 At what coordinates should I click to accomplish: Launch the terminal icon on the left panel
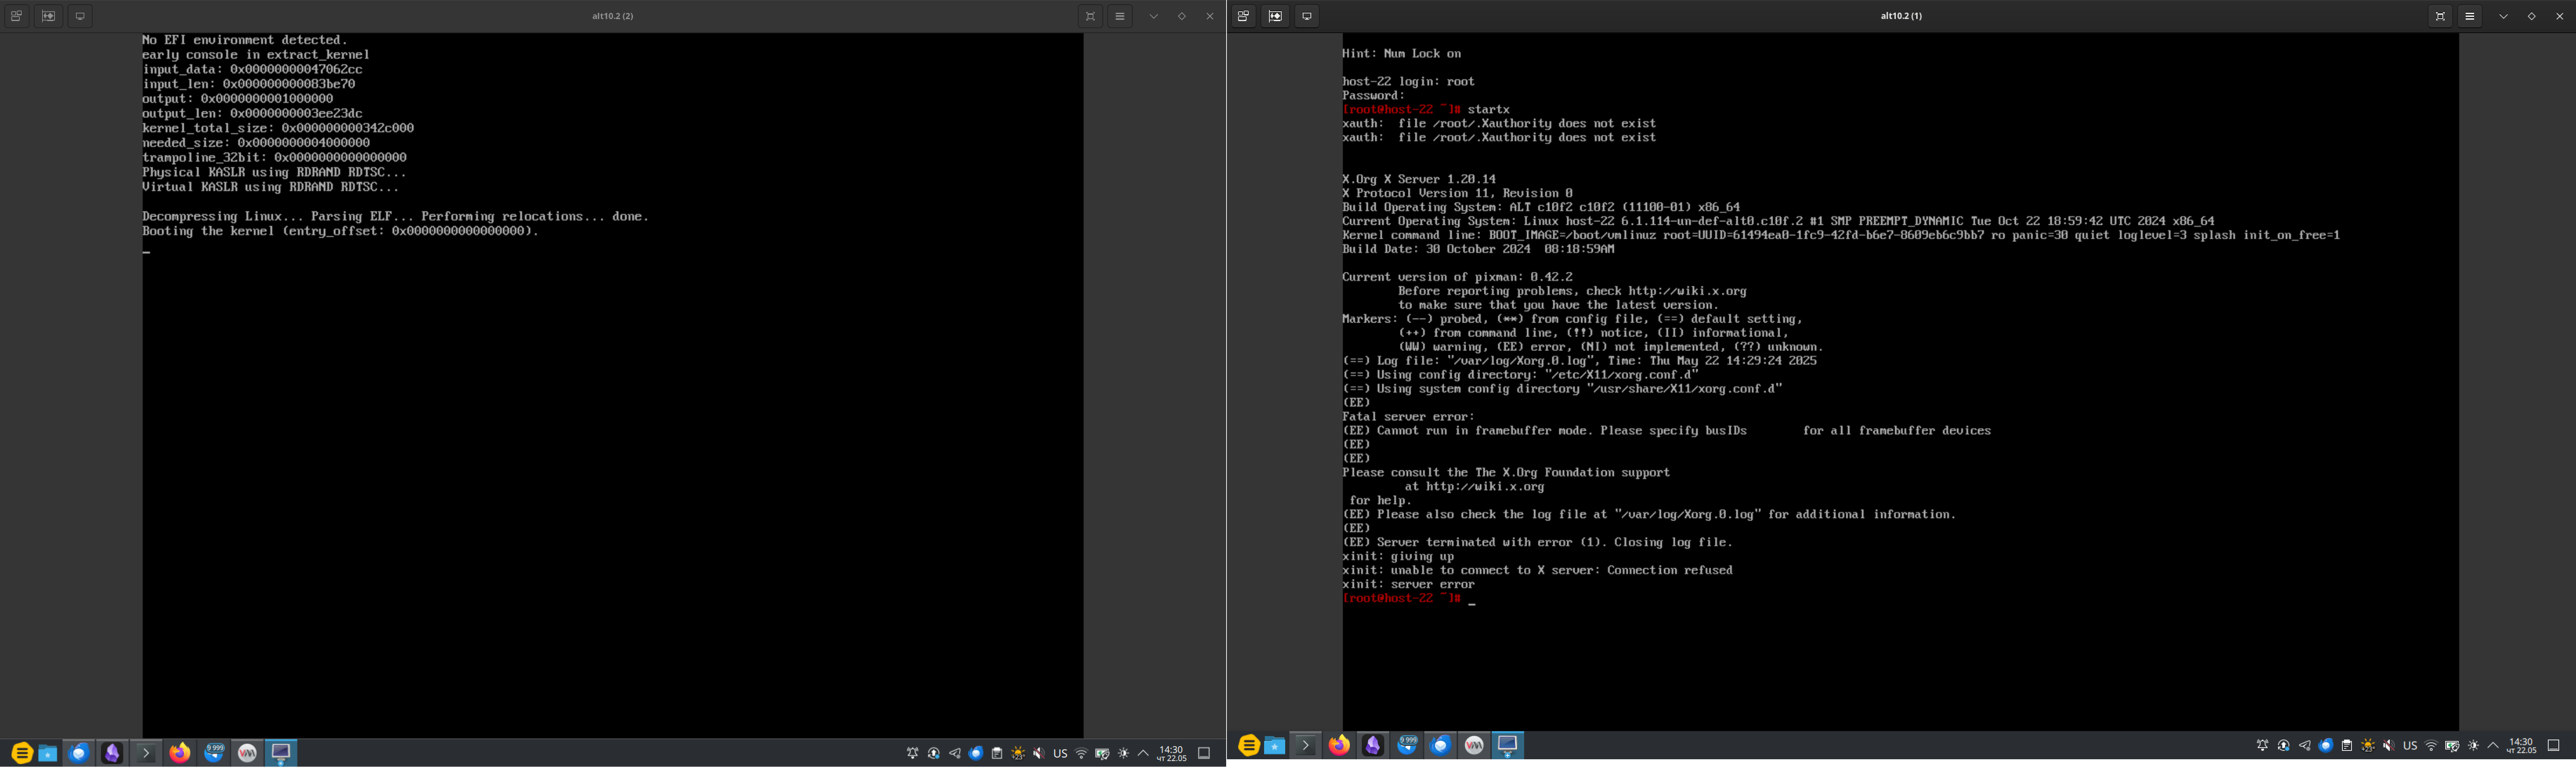[146, 753]
